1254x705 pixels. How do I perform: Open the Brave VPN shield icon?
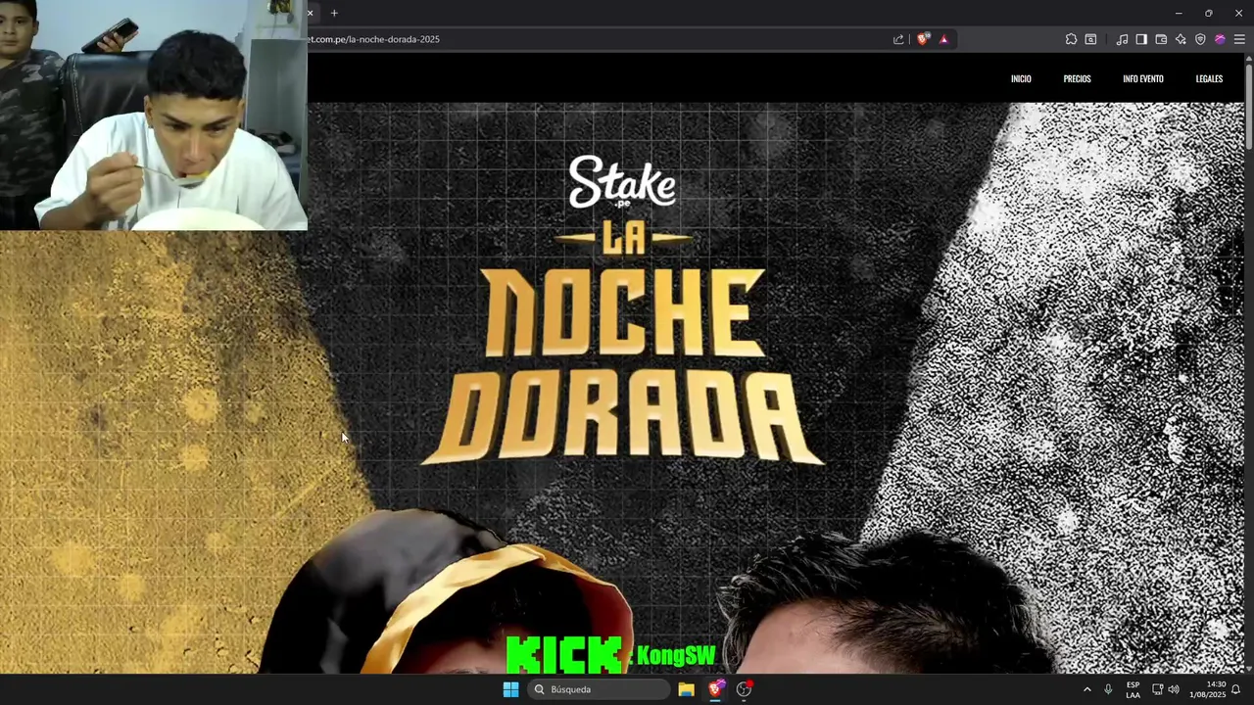1200,39
